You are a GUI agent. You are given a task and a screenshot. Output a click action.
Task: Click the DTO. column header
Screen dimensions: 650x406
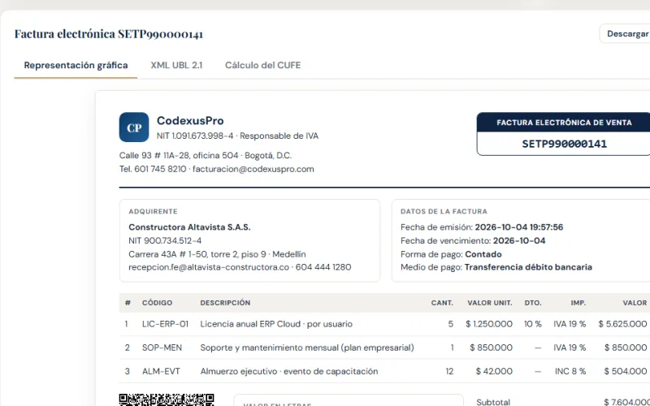pyautogui.click(x=533, y=303)
